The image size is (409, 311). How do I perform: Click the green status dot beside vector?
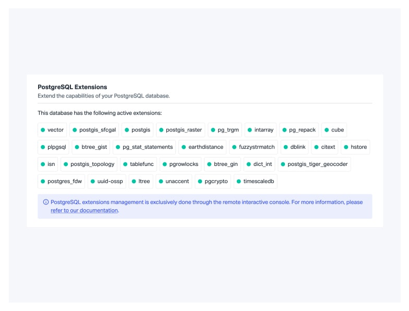[43, 130]
